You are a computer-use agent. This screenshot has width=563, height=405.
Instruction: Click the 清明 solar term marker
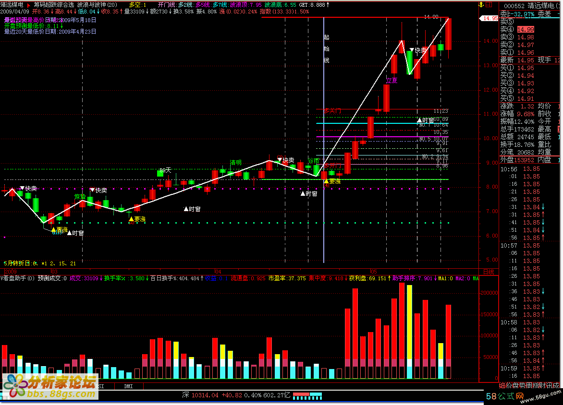click(235, 163)
